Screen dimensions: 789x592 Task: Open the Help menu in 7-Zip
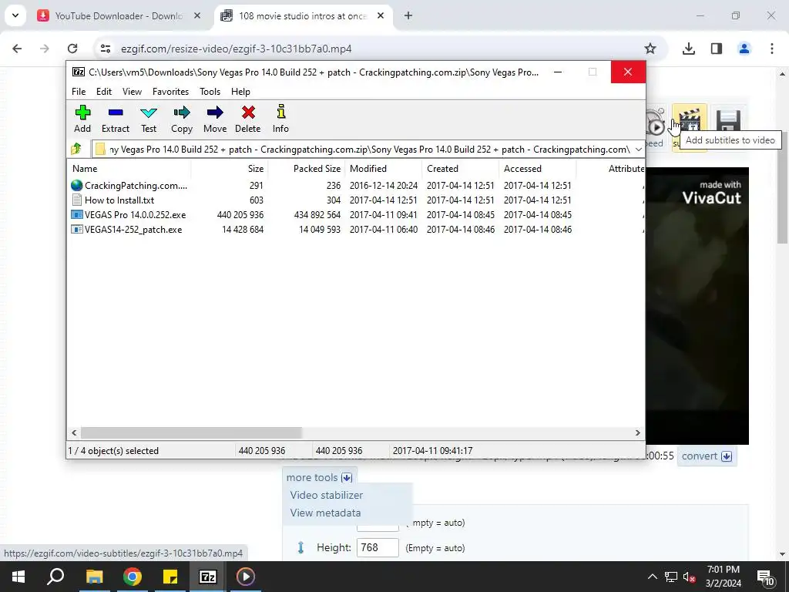[240, 92]
